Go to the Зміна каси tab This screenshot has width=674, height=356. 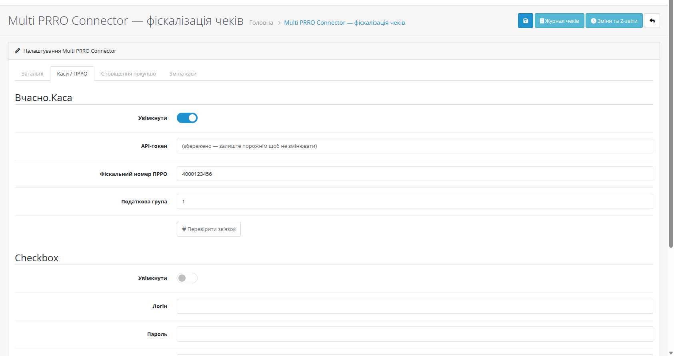coord(183,74)
